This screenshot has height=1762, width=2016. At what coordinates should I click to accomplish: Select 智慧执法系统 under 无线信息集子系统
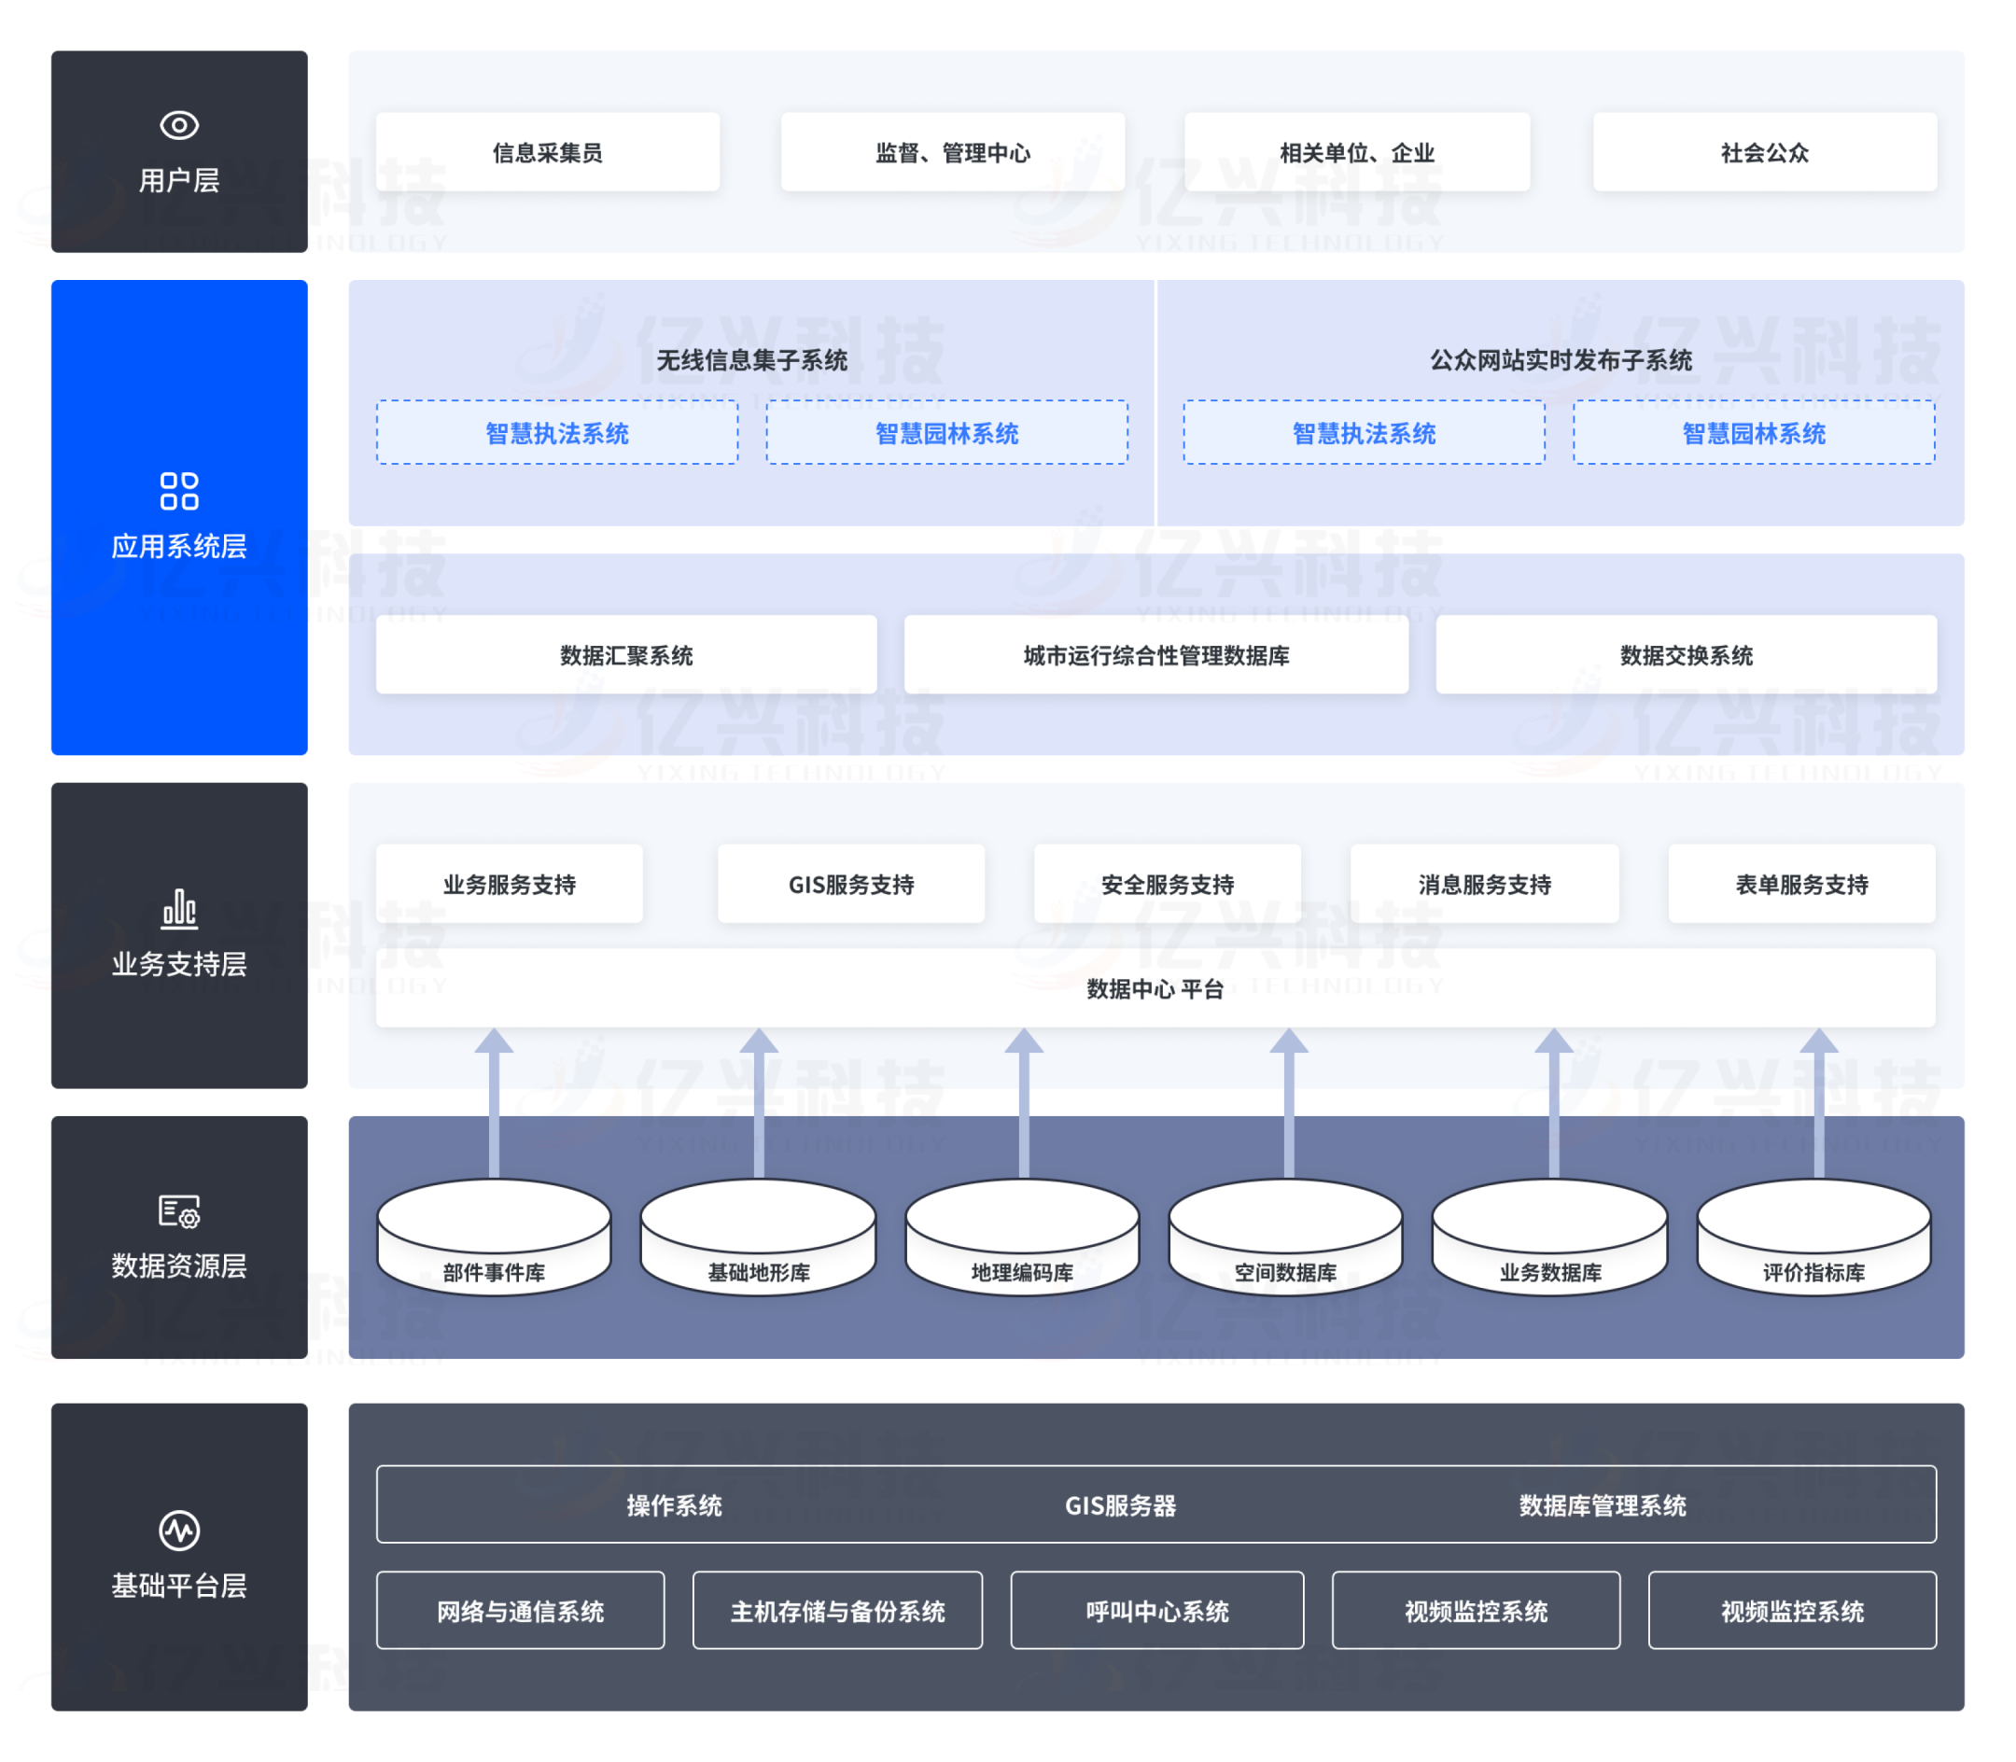557,433
